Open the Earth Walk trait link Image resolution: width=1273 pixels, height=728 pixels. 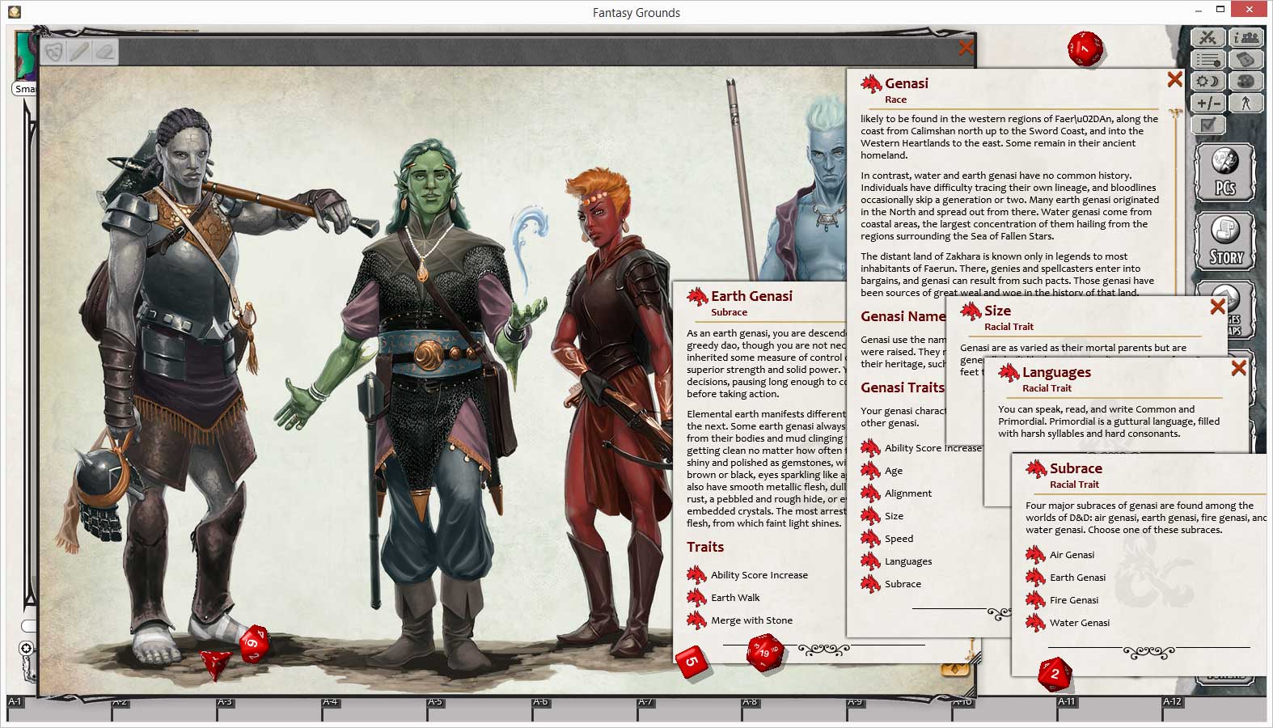pos(734,598)
